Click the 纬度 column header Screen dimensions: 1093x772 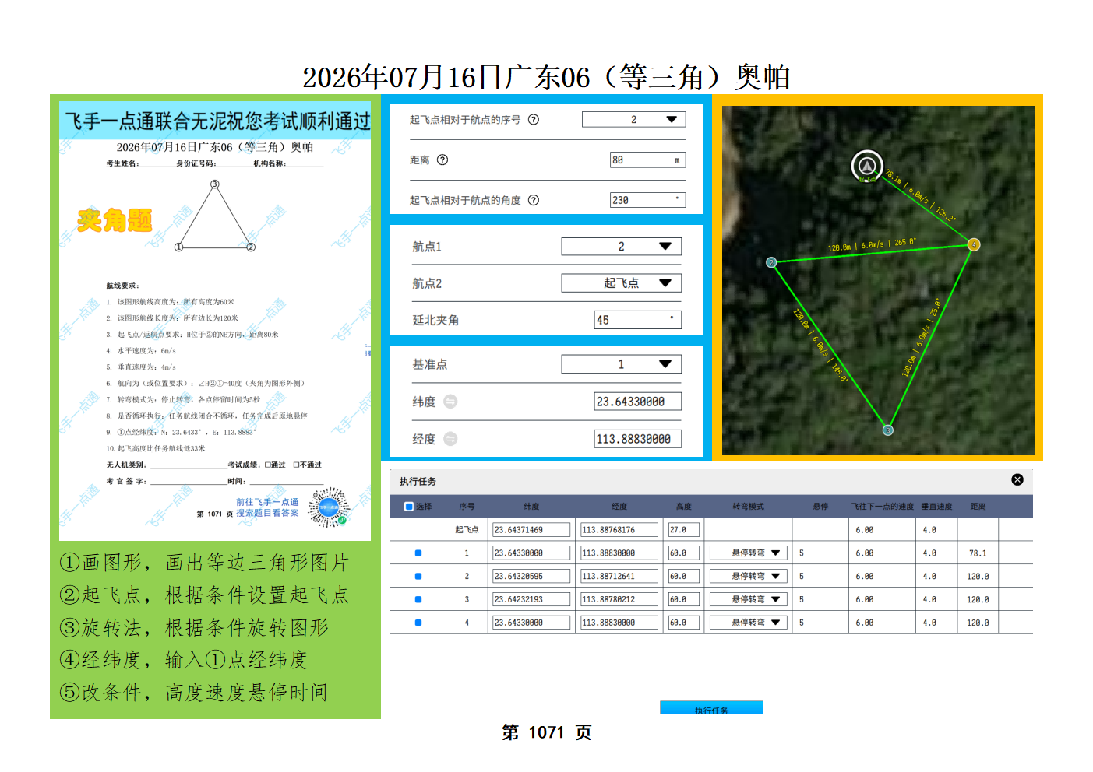(531, 507)
